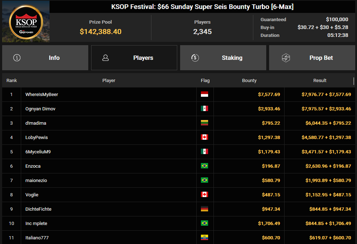This screenshot has height=244, width=357.
Task: Click the Staking dollar coin icon
Action: point(195,58)
